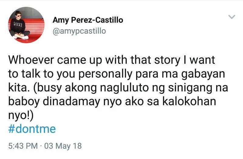The height and width of the screenshot is (159, 243).
Task: Click the 03 May 18 date
Action: click(x=63, y=146)
